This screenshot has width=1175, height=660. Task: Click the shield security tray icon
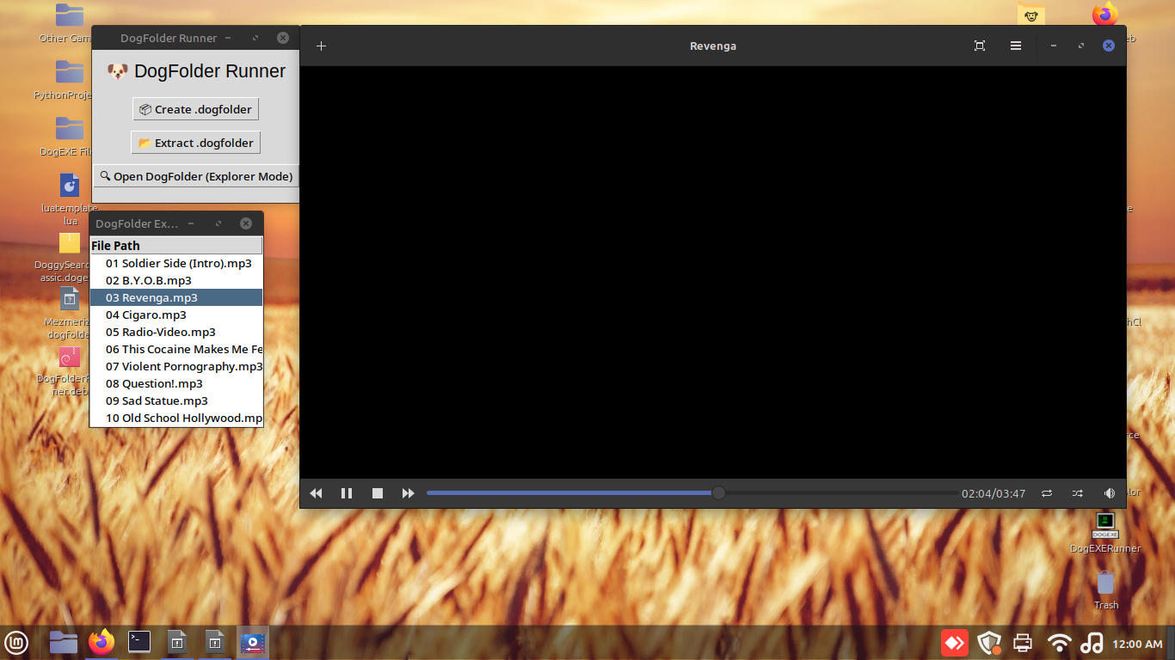(989, 642)
